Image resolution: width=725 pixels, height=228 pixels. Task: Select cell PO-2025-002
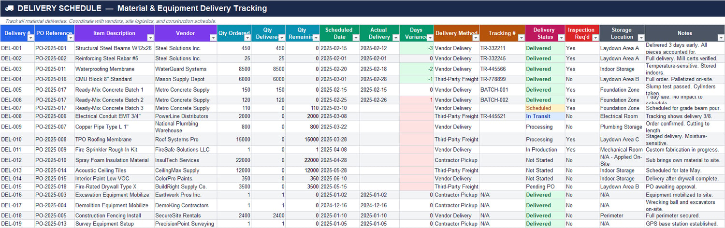(x=55, y=58)
